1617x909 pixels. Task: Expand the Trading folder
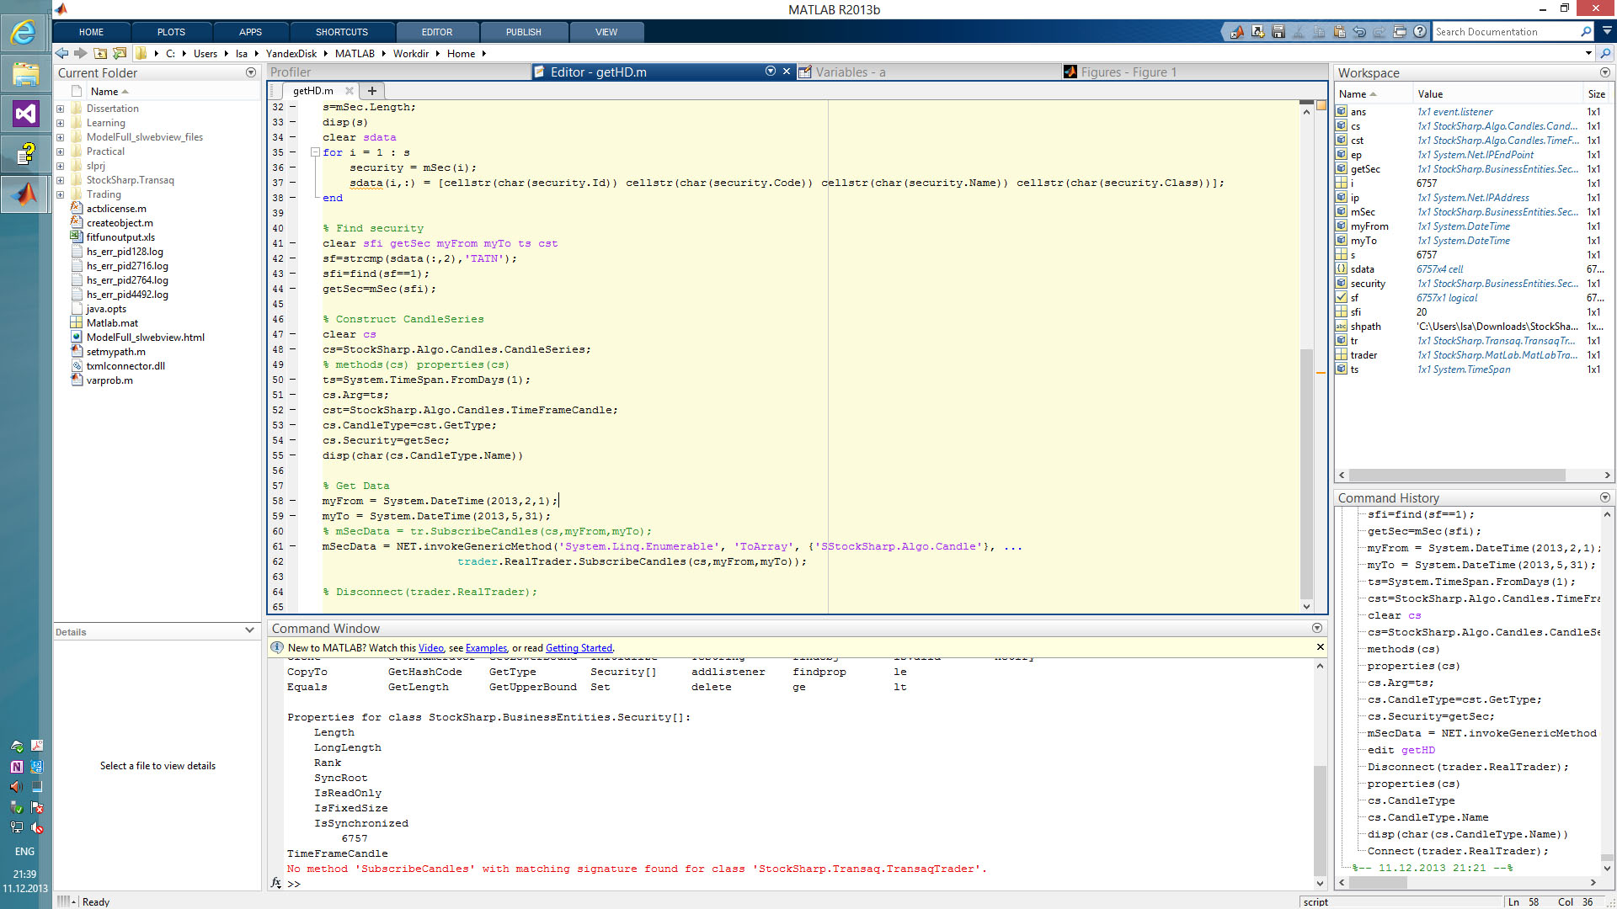point(60,194)
